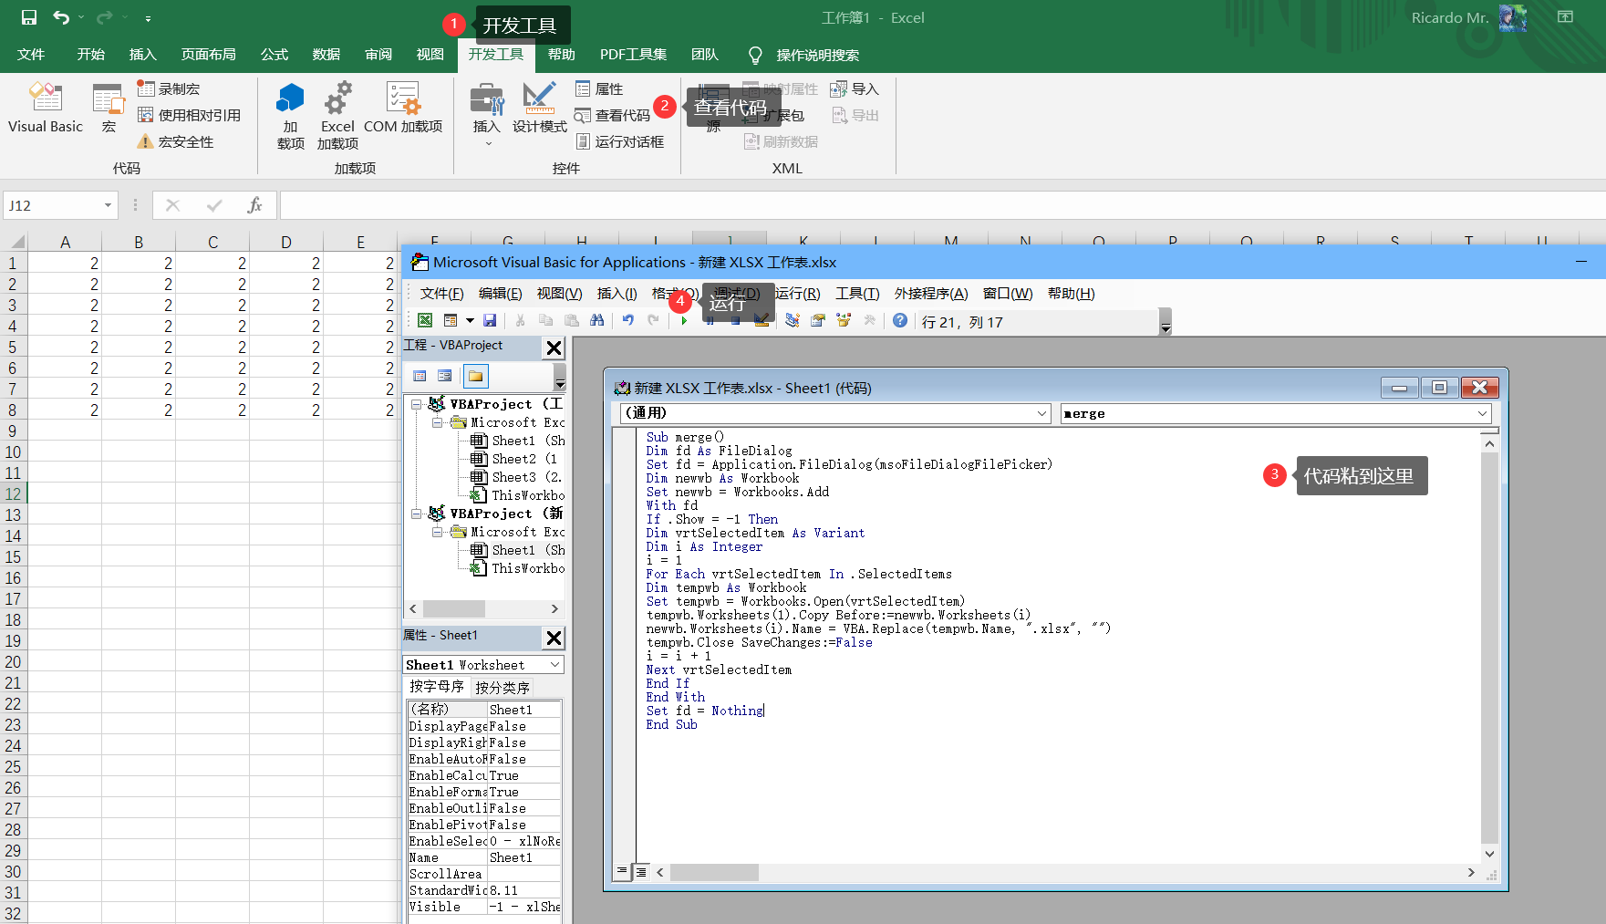The height and width of the screenshot is (924, 1606).
Task: Open VBA Tools menu 工具(T)
Action: (x=857, y=293)
